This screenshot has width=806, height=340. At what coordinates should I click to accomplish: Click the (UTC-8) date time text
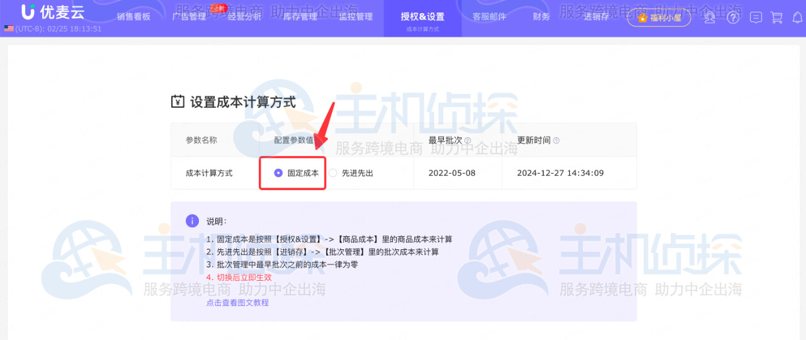pyautogui.click(x=59, y=29)
